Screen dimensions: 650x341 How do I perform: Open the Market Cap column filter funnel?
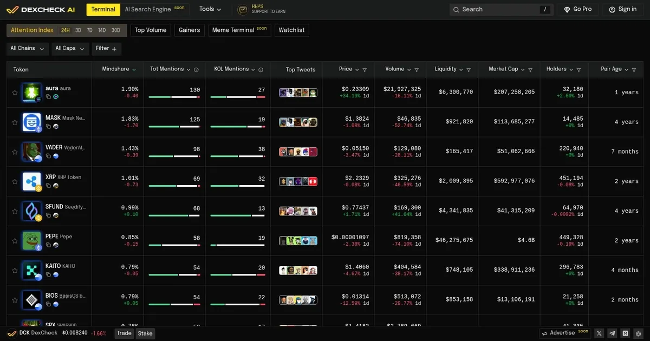pos(530,70)
